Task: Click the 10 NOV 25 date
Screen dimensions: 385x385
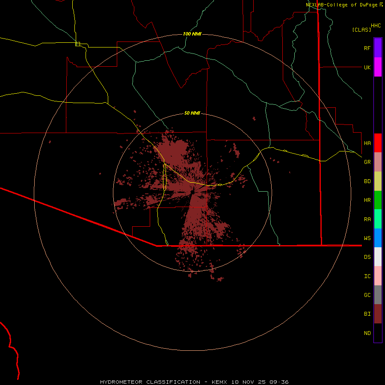Action: [x=249, y=382]
